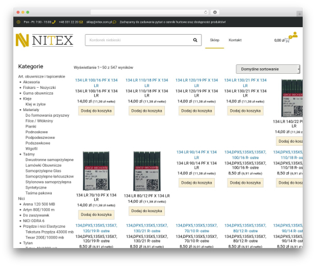Open the user account icon
Viewport: 316px width, 267px height.
[295, 35]
